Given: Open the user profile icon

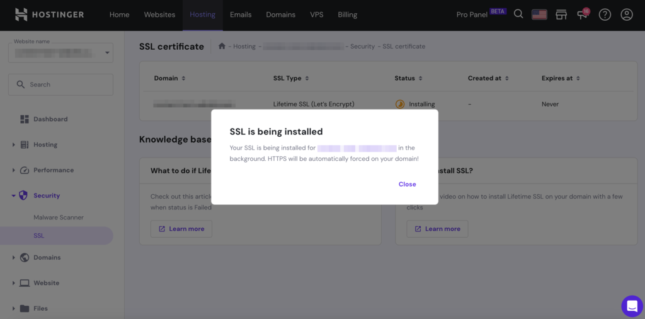Looking at the screenshot, I should tap(627, 15).
